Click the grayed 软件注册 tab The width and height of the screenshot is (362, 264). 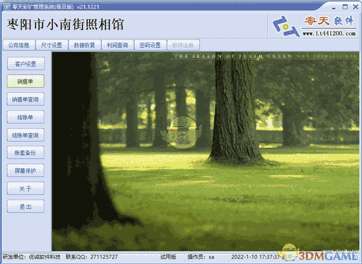(x=183, y=45)
